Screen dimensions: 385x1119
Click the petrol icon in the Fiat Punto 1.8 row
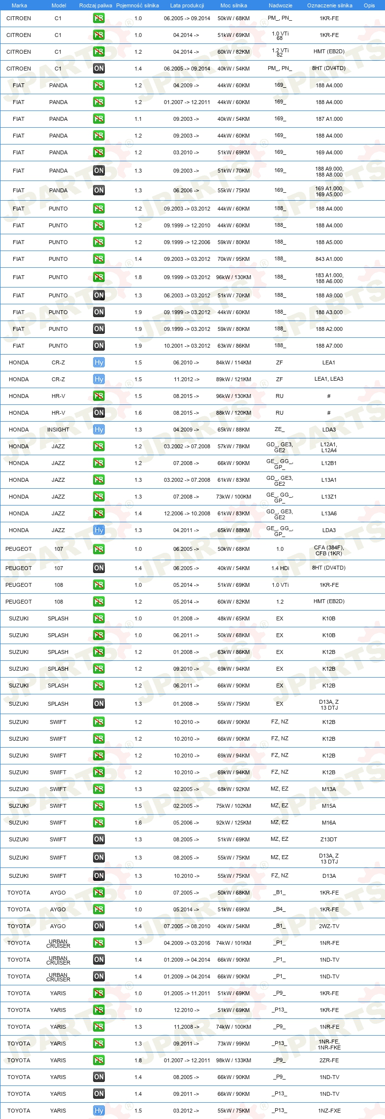coord(99,277)
